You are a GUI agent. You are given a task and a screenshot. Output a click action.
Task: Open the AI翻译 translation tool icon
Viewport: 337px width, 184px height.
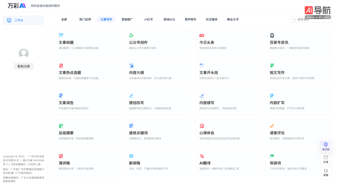(x=202, y=156)
